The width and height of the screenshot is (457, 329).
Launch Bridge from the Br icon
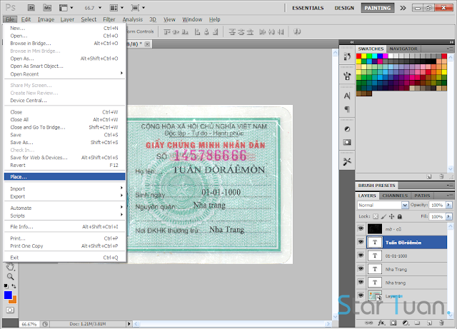pos(31,8)
